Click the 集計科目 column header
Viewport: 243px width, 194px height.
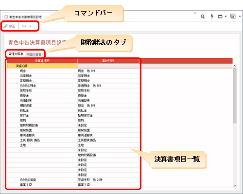[108, 61]
